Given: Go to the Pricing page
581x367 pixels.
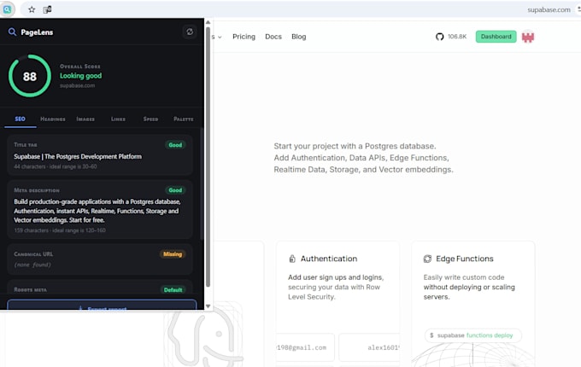Looking at the screenshot, I should [x=244, y=37].
